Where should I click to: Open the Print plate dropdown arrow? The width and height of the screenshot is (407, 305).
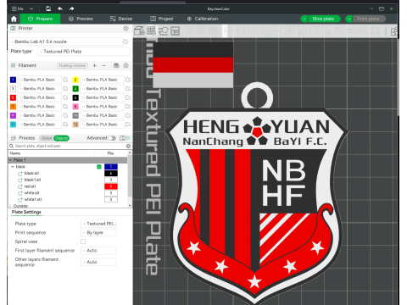pos(349,19)
